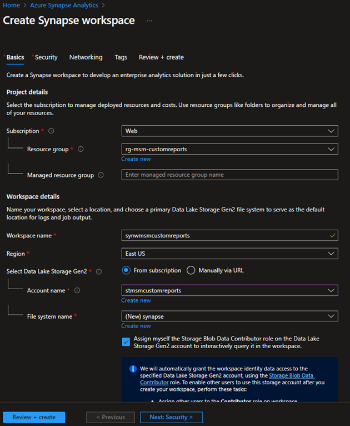This screenshot has height=426, width=350.
Task: Switch to the Security tab
Action: [46, 57]
